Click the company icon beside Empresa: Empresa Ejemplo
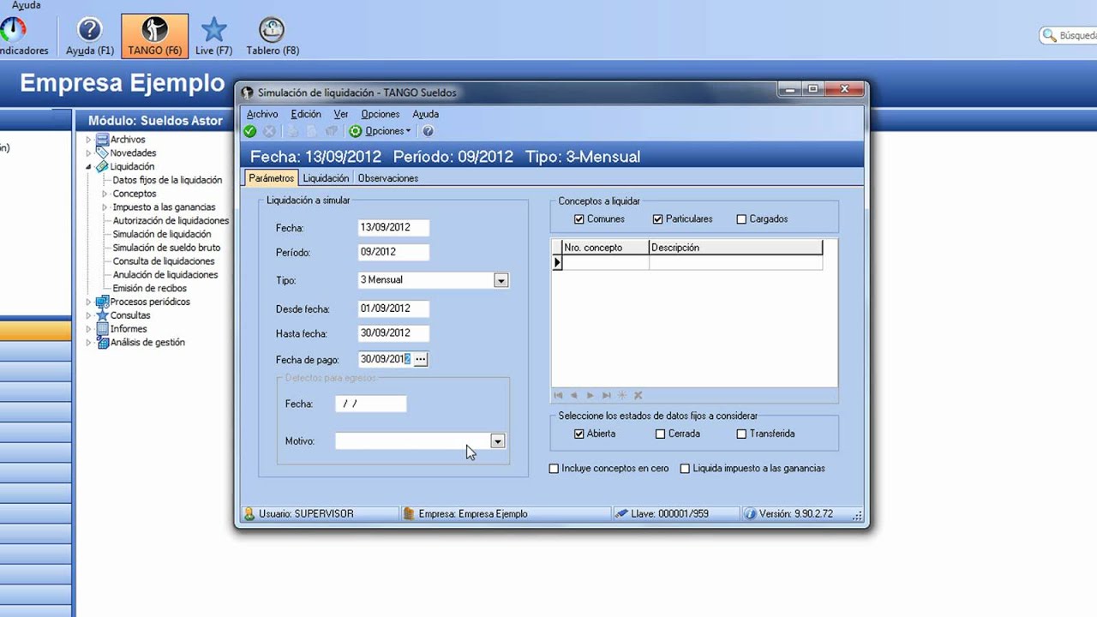Image resolution: width=1097 pixels, height=617 pixels. pos(409,514)
